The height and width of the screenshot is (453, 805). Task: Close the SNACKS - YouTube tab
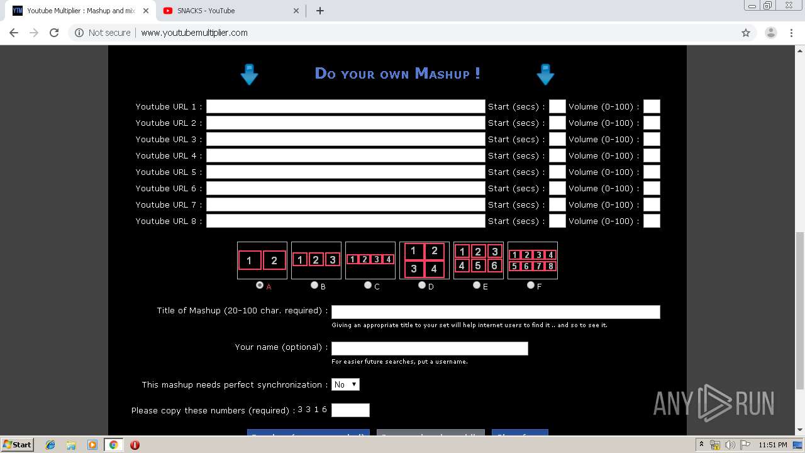pos(296,11)
